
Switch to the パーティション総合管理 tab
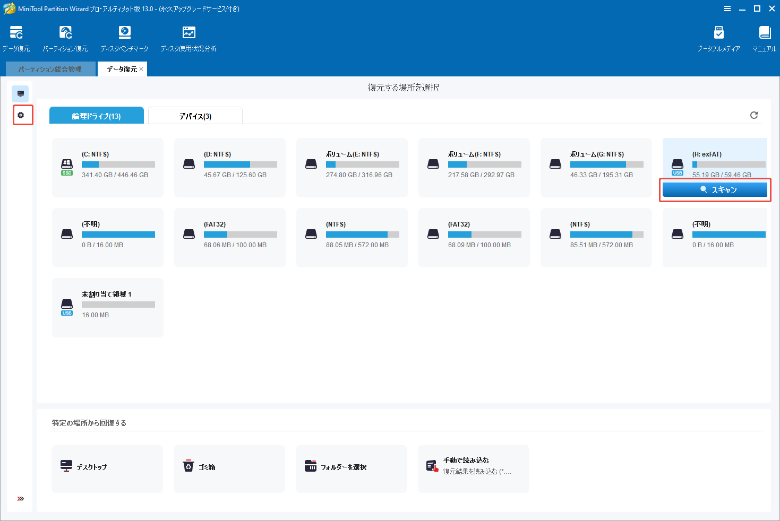[50, 70]
